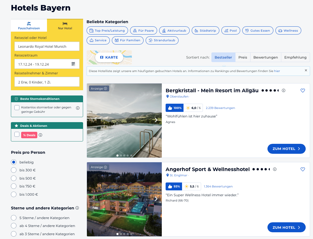Viewport: 313px width, 239px height.
Task: Click the Anzeige info label on Angerhof image
Action: tap(99, 167)
